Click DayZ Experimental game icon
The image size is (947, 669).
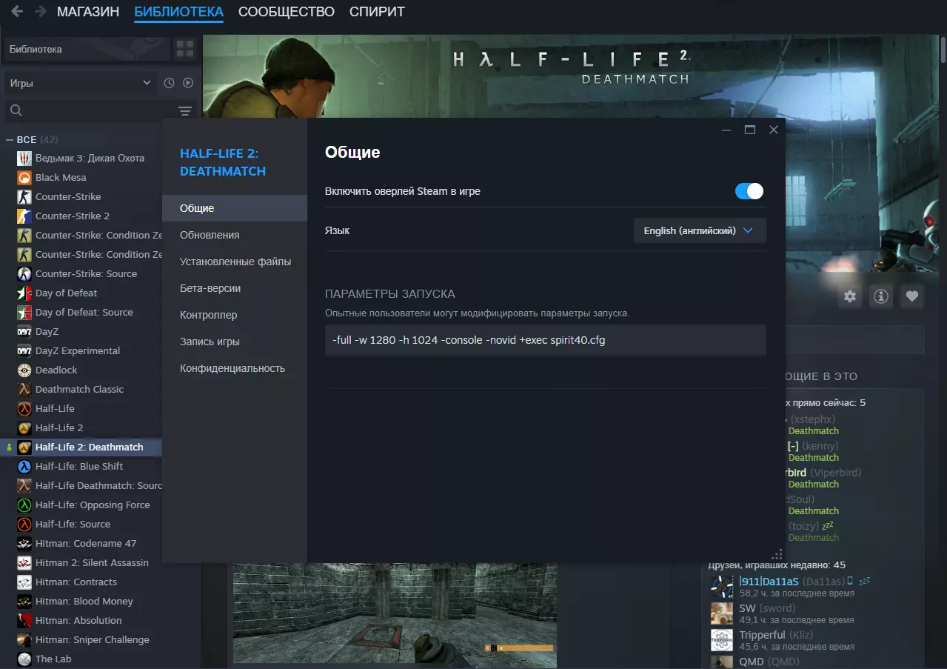[24, 350]
